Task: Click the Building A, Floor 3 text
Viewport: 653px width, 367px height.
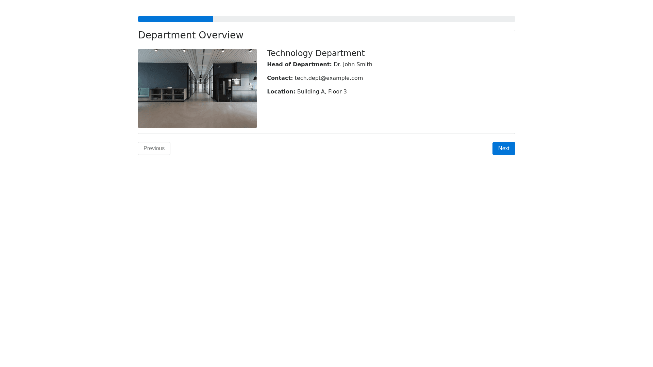Action: click(322, 92)
